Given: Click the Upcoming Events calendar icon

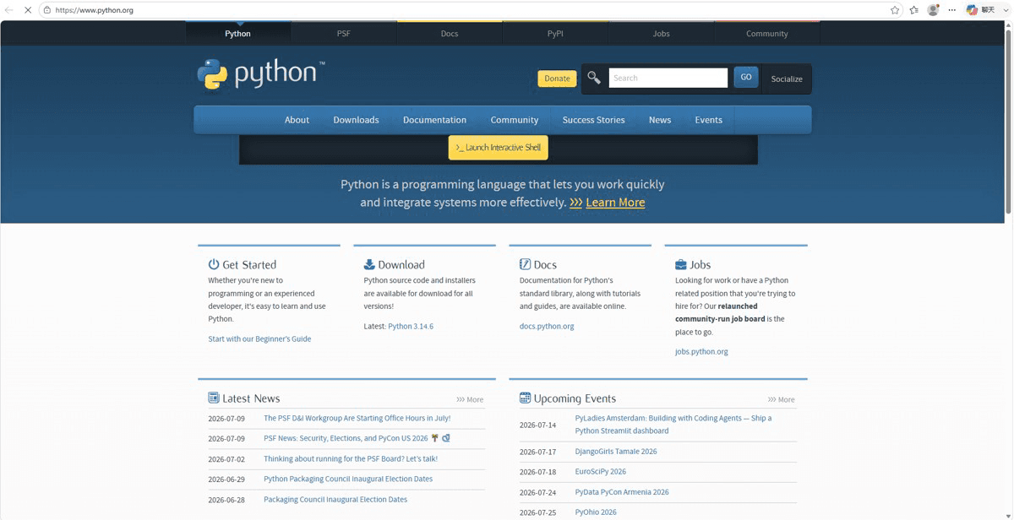Looking at the screenshot, I should pos(525,398).
